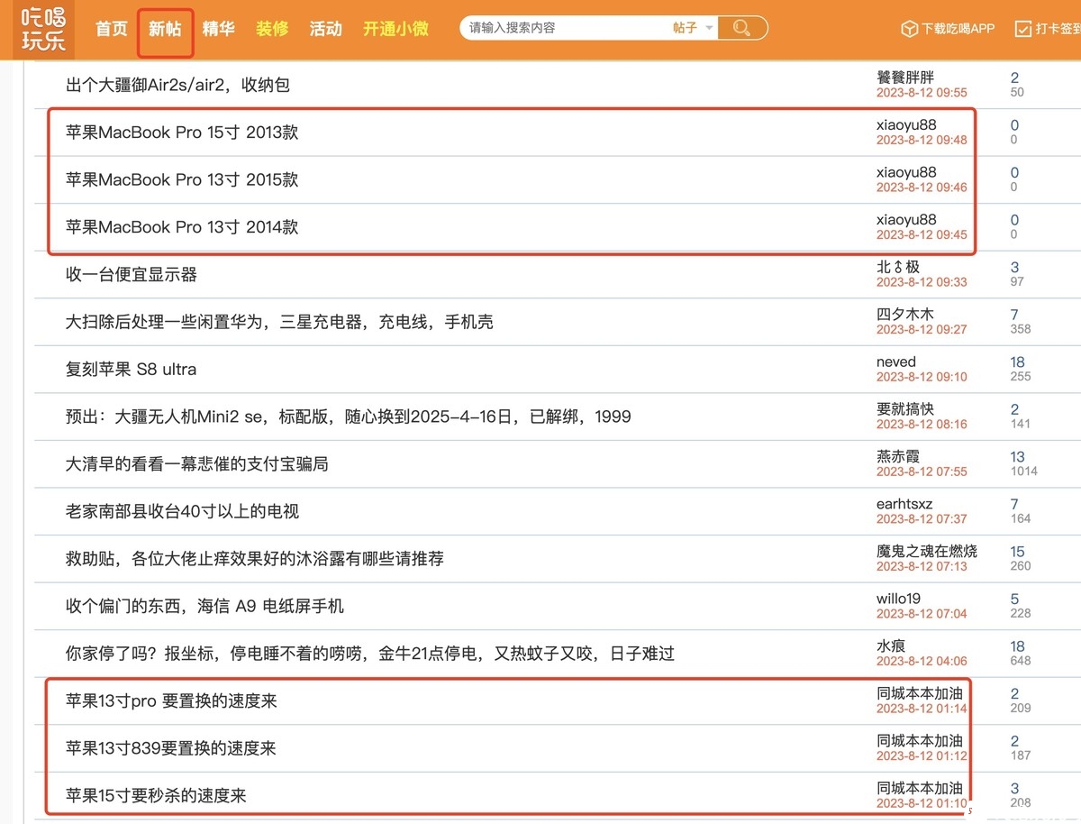Open post about 支付宝骗局
1081x824 pixels.
(197, 463)
